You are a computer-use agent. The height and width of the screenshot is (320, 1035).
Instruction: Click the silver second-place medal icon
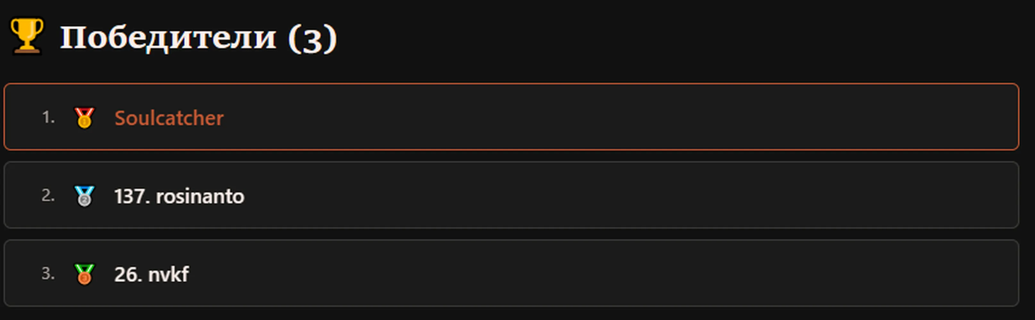84,196
